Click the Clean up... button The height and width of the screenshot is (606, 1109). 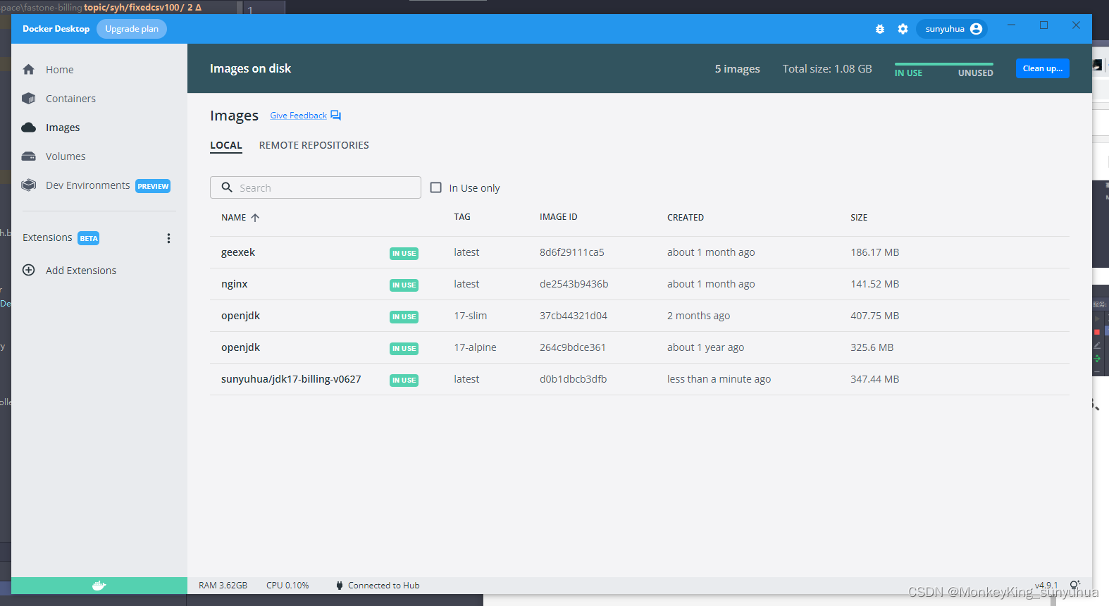tap(1043, 68)
